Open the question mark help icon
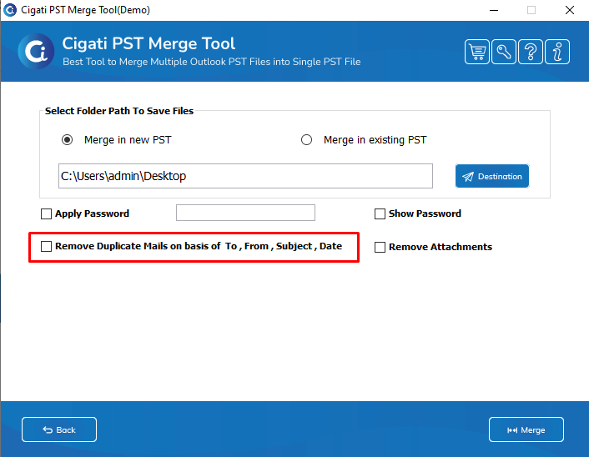Viewport: 589px width, 457px height. pyautogui.click(x=531, y=52)
